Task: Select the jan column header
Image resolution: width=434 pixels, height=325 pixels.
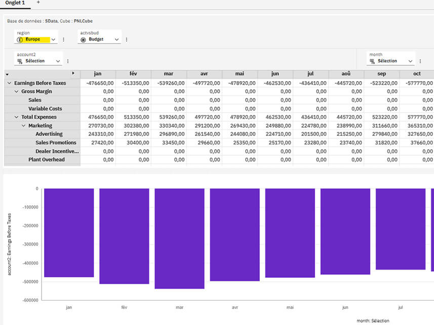Action: 97,73
